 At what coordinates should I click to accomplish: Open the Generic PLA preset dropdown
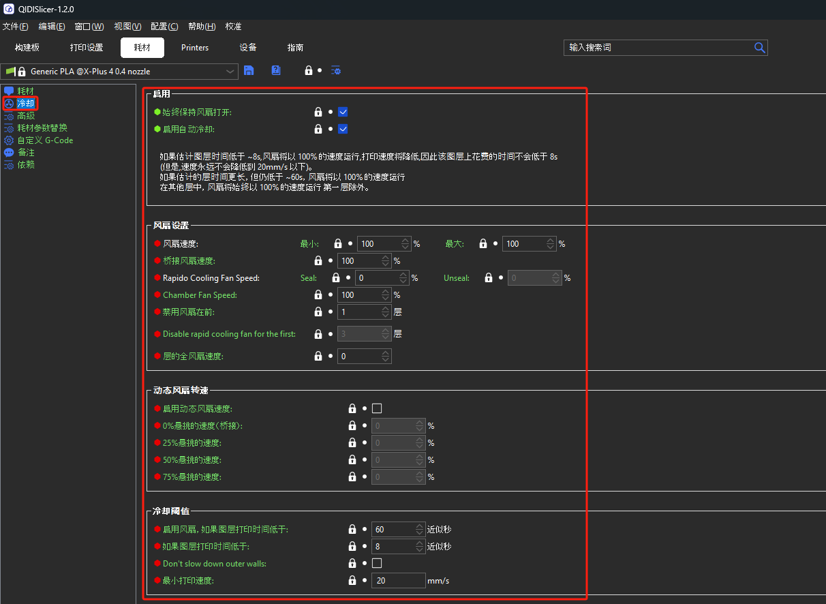(x=121, y=71)
